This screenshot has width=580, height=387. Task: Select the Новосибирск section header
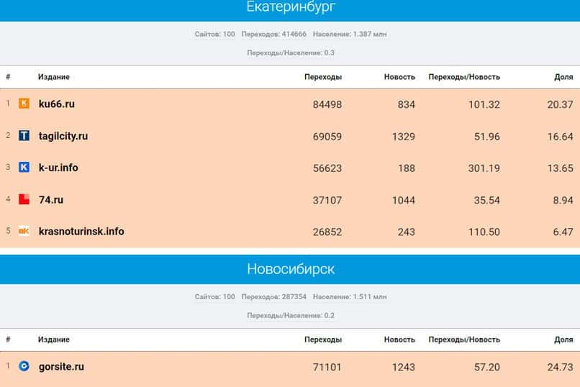[290, 269]
